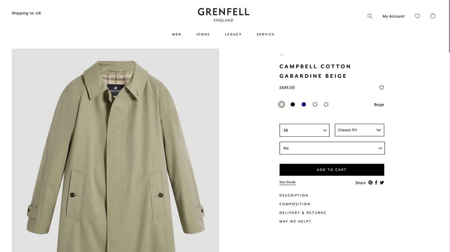Select the navy blue colour option
450x252 pixels.
coord(304,104)
